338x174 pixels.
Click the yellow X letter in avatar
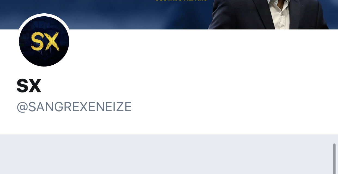point(52,41)
